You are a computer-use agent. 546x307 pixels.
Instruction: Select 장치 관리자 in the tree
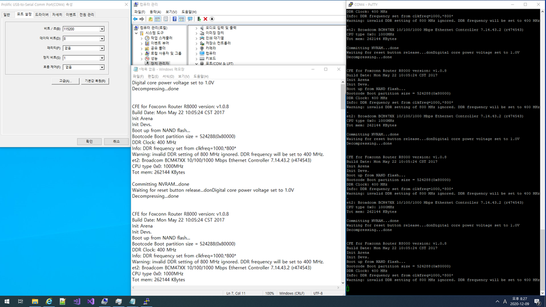(160, 63)
